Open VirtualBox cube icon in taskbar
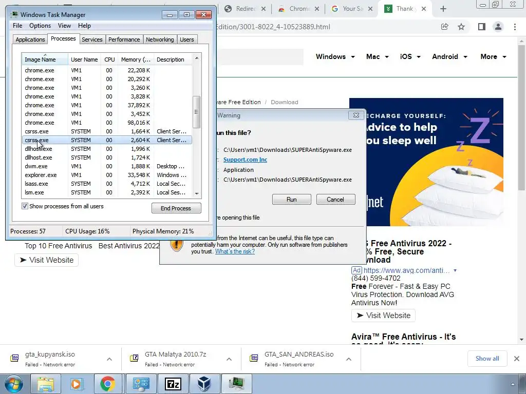The image size is (526, 394). click(x=204, y=384)
